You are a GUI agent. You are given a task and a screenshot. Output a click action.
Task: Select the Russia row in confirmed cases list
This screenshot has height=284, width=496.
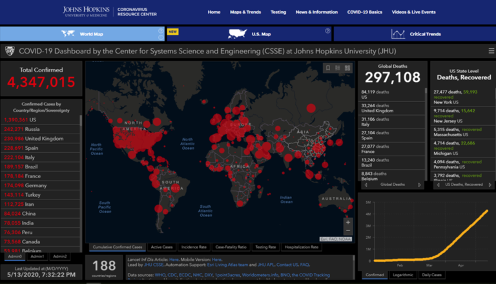[x=41, y=129]
